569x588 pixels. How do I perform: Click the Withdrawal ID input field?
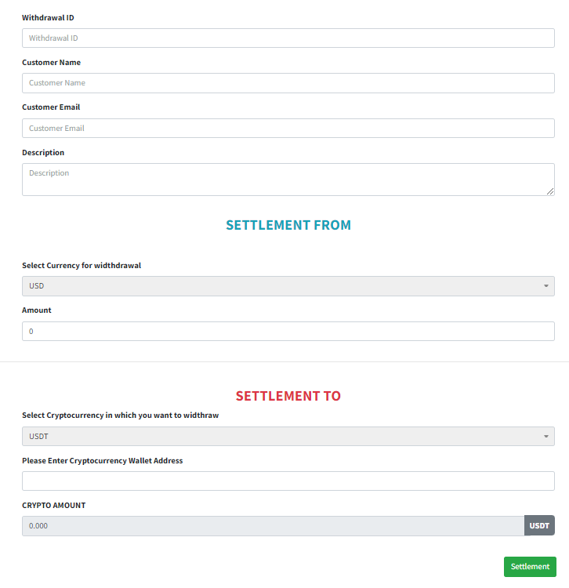288,38
